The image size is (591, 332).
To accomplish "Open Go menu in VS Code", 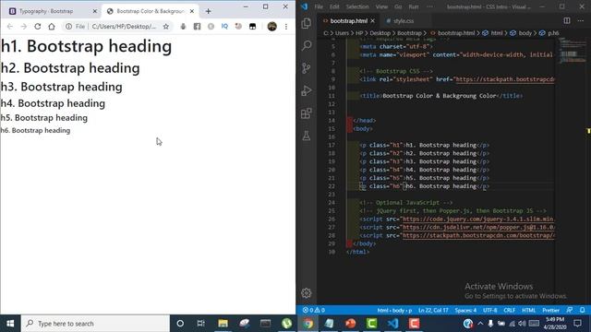I will tap(398, 6).
